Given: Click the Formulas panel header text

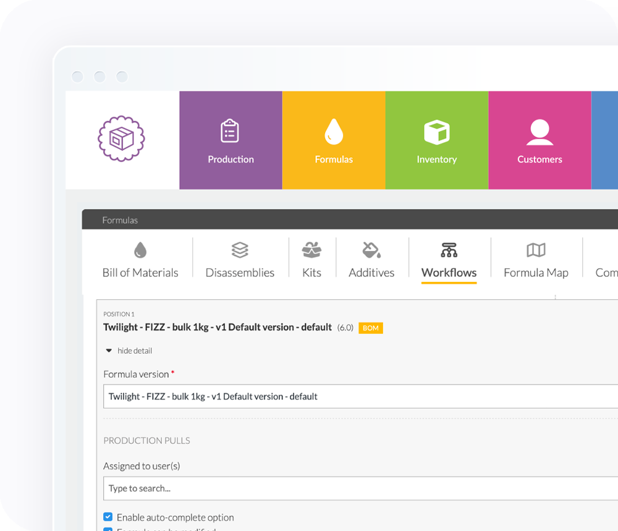Looking at the screenshot, I should point(120,220).
